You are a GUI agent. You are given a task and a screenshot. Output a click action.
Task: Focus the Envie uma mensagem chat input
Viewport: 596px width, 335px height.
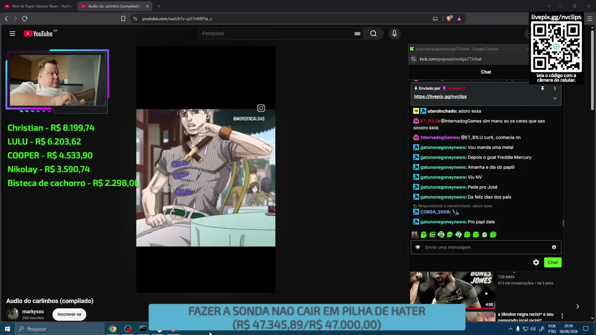click(x=486, y=247)
